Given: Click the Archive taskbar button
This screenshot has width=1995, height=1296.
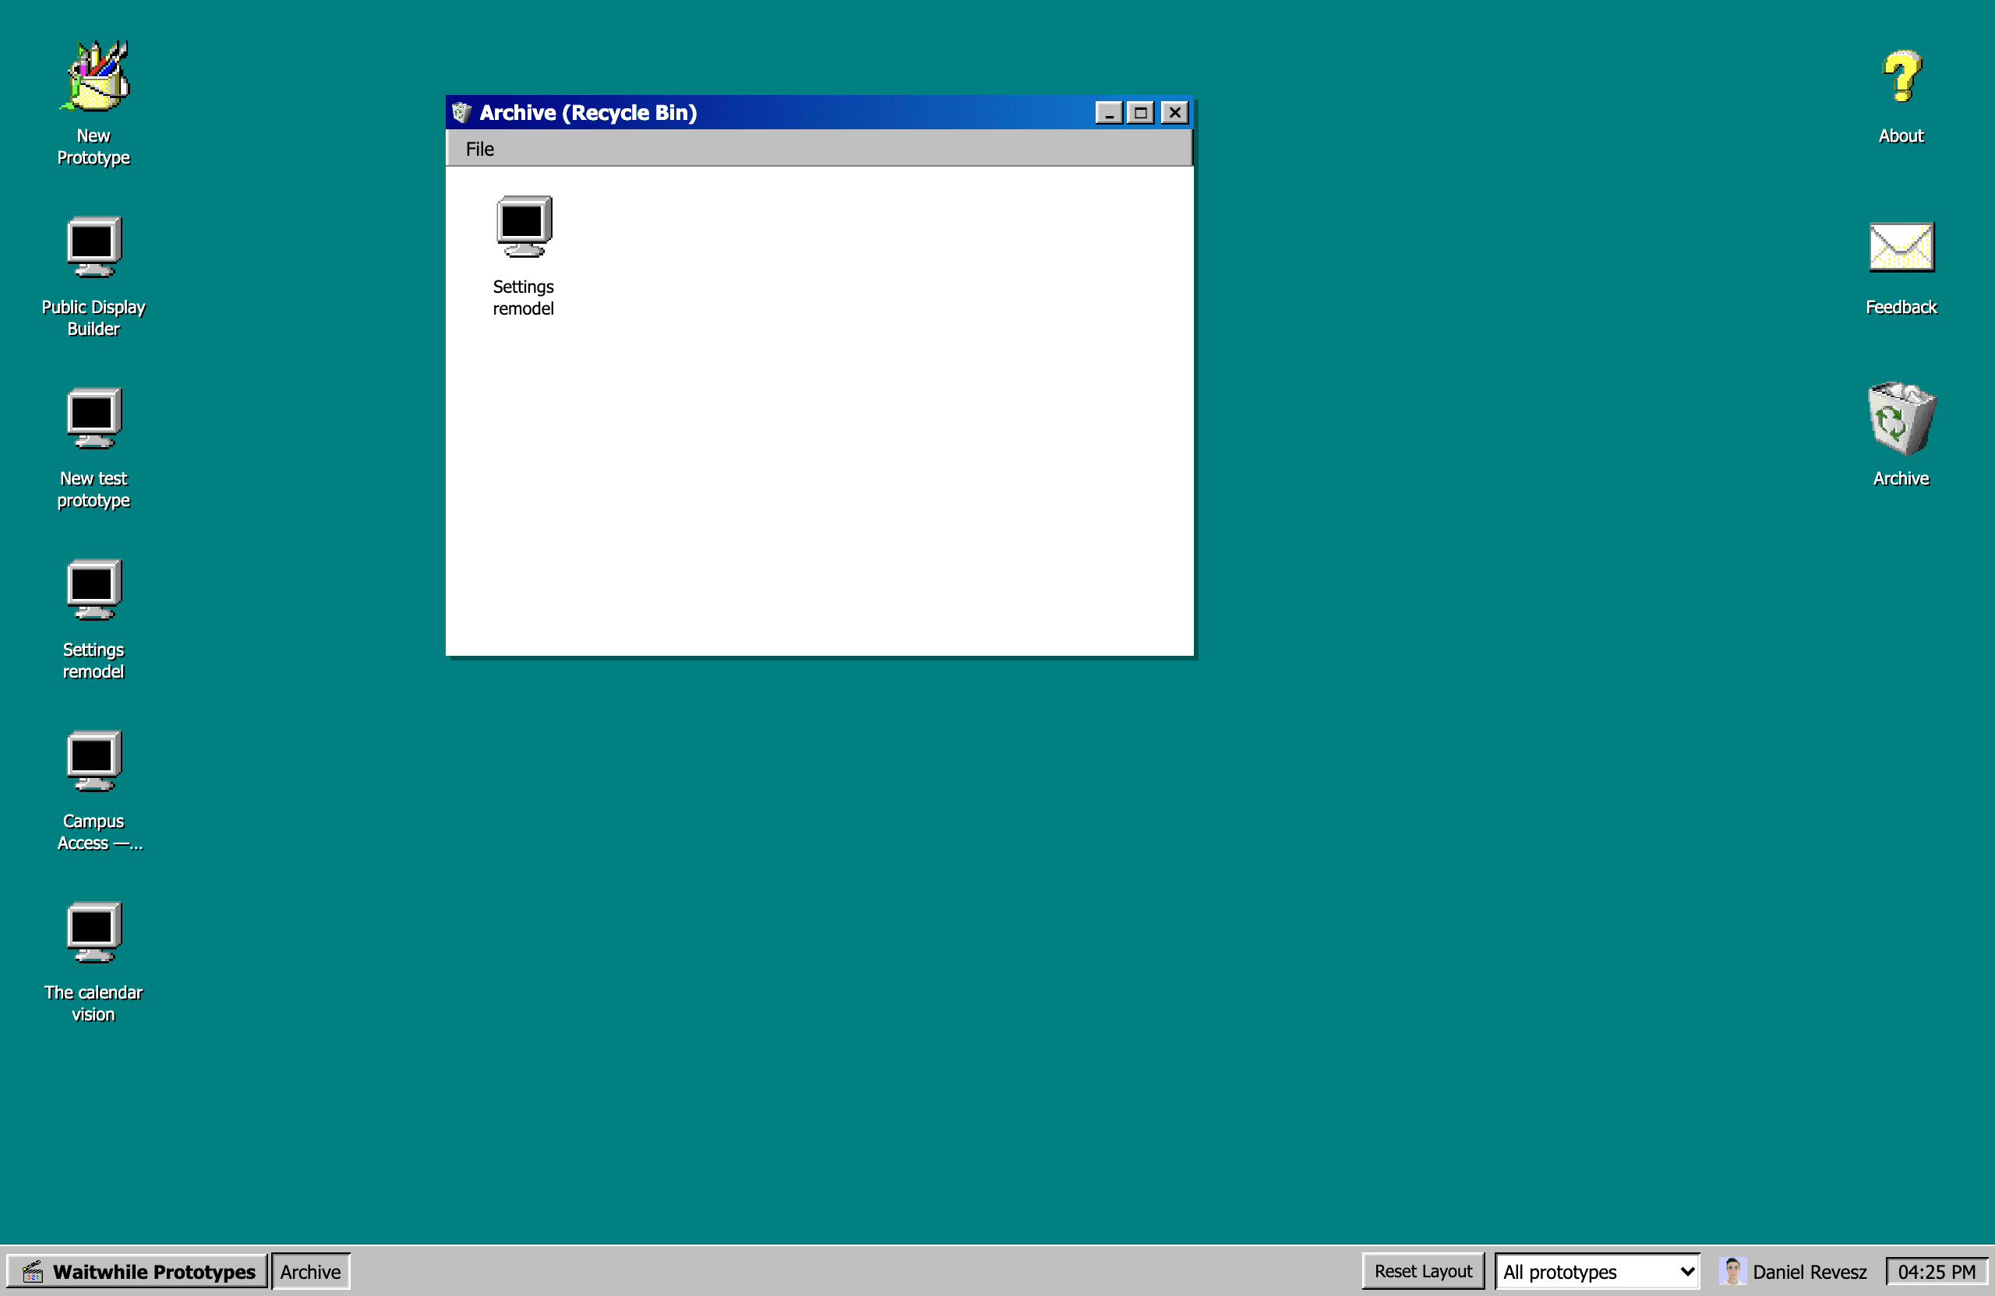Looking at the screenshot, I should (x=310, y=1271).
